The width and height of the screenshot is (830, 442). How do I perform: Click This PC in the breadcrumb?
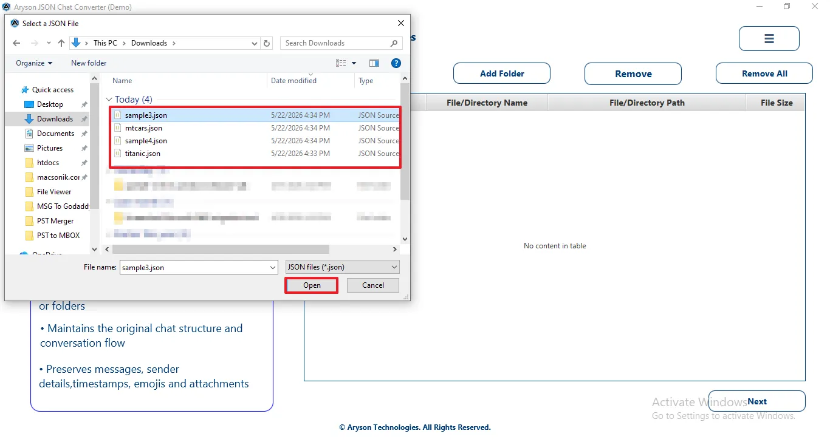coord(105,43)
